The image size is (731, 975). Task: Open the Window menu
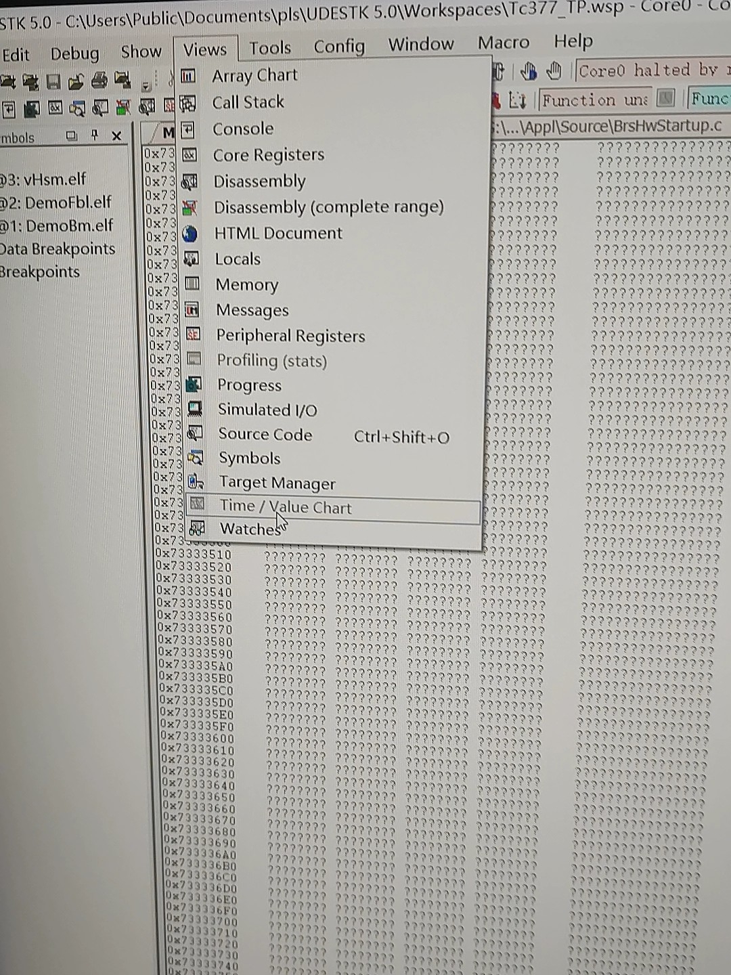(421, 45)
